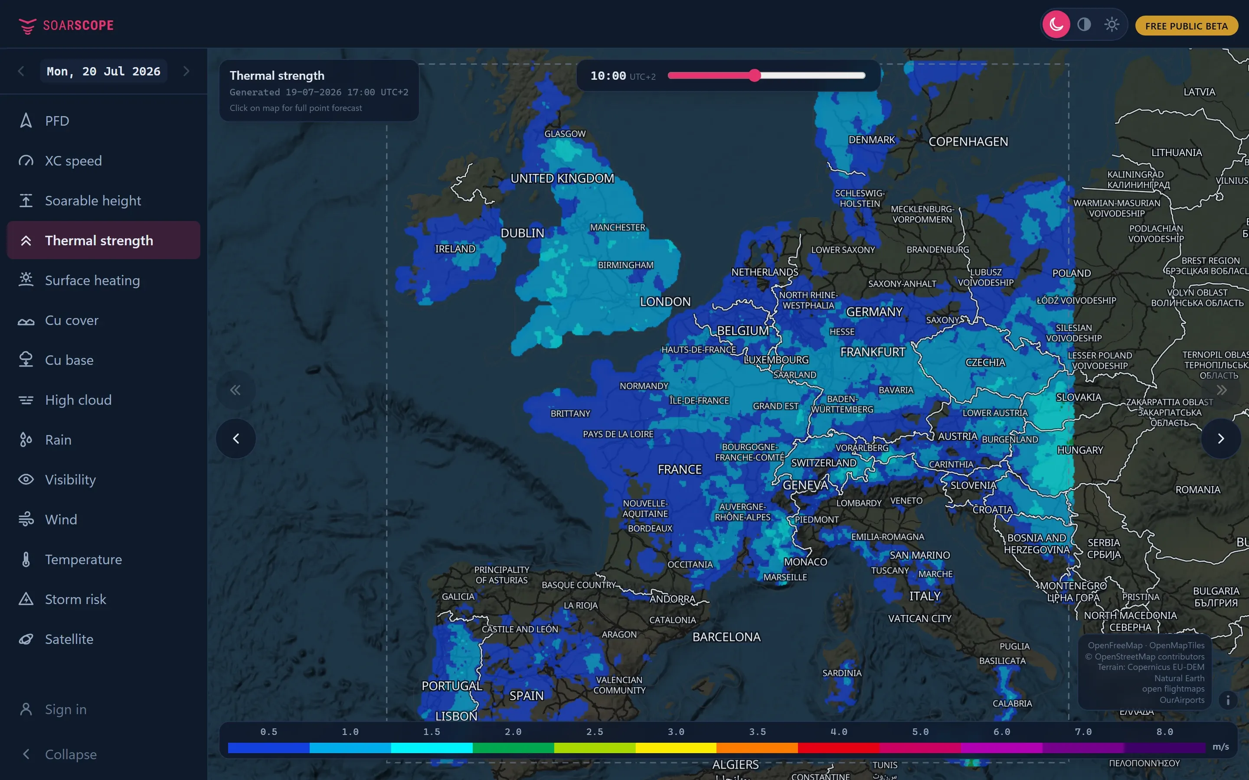Click the Cu base icon
This screenshot has width=1249, height=780.
26,360
